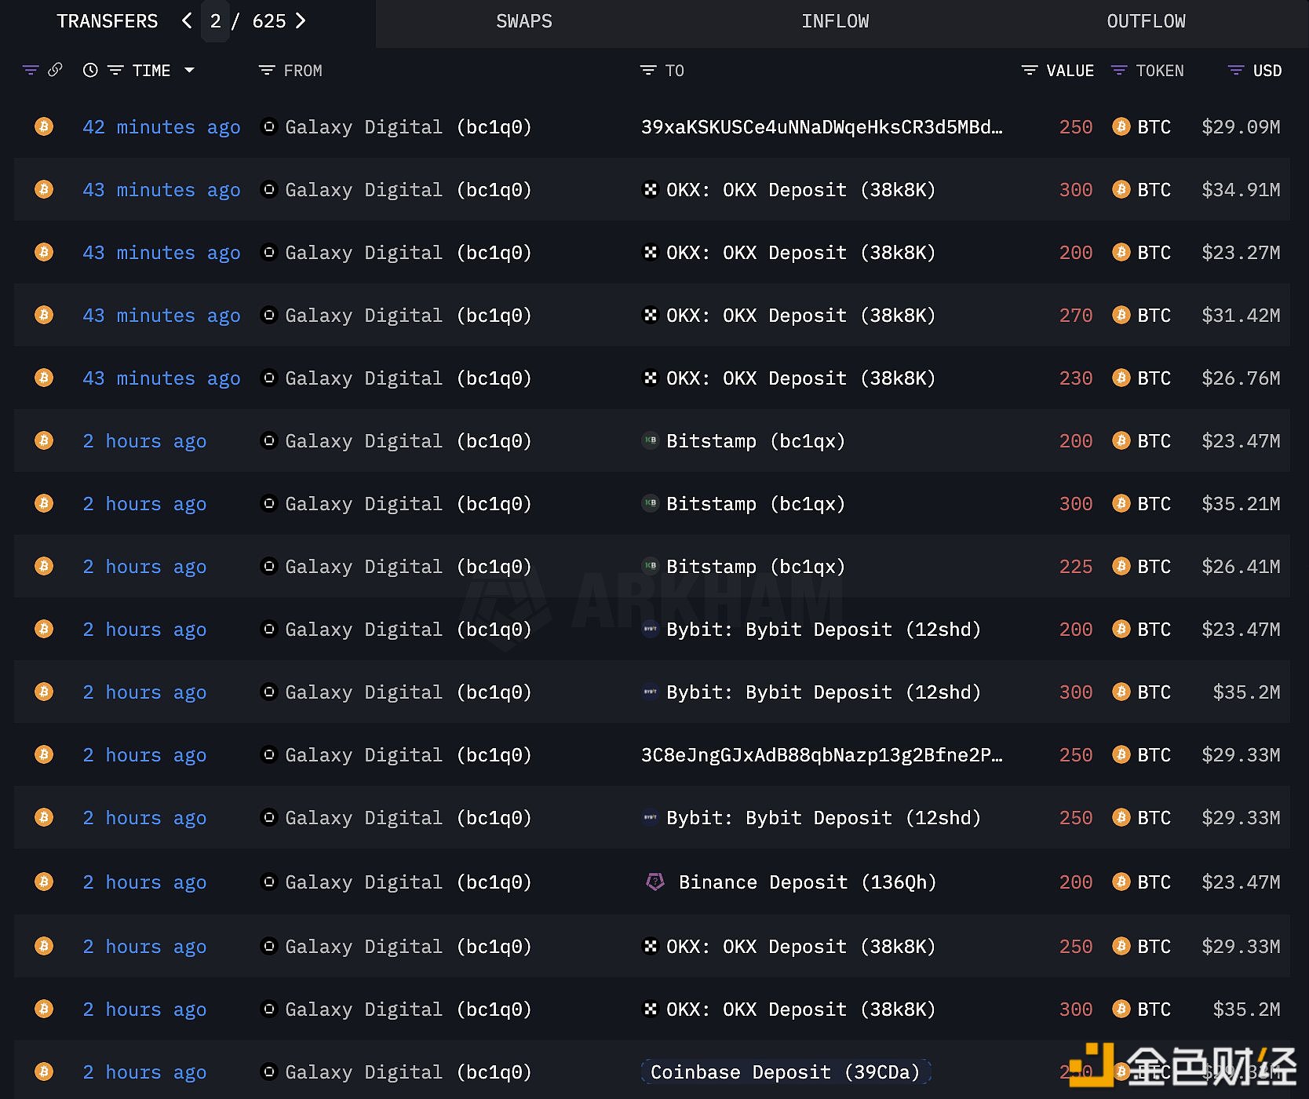Screen dimensions: 1309x1099
Task: Click the purple filter icon at header left
Action: tap(31, 71)
